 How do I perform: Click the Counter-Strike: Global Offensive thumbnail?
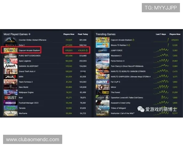(10, 40)
